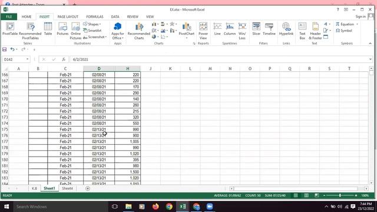The height and width of the screenshot is (212, 377).
Task: Insert an Object from Text group
Action: click(x=326, y=37)
